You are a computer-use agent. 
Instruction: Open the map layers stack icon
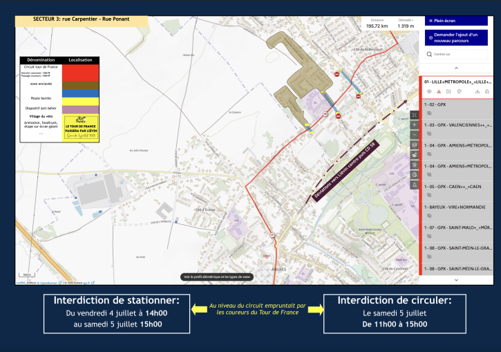[415, 145]
